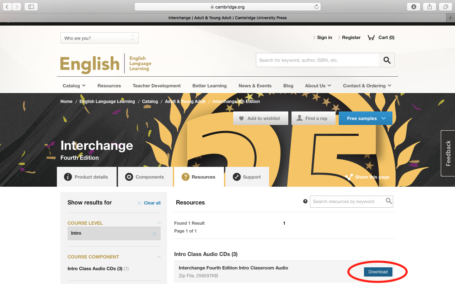Click page number 1 in pagination

284,223
